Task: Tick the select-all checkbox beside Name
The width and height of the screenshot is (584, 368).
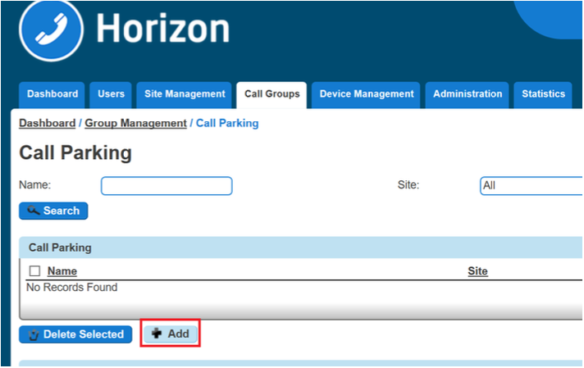Action: (x=34, y=271)
